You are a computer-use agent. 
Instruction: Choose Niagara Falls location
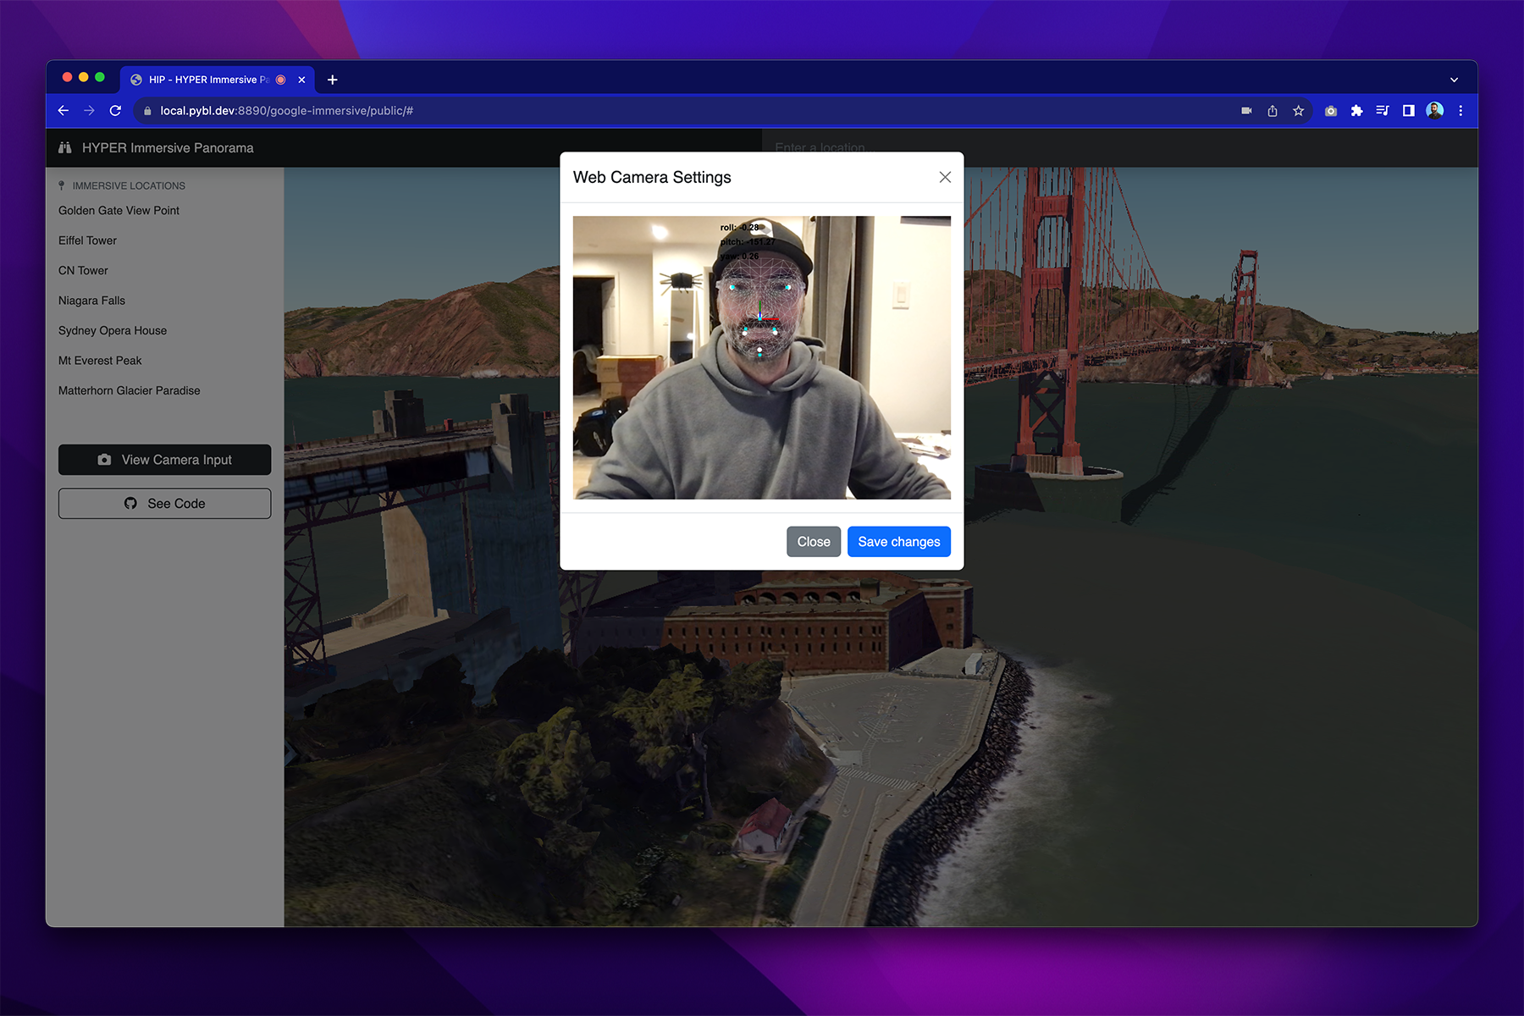point(91,301)
